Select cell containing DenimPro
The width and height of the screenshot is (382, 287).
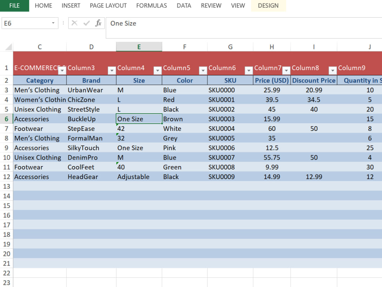tap(91, 157)
